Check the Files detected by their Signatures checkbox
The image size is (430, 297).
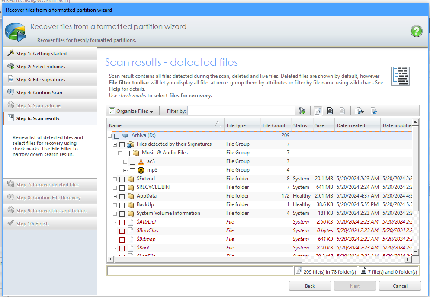[122, 144]
